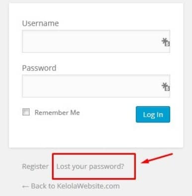Click the Log In button

tap(153, 115)
